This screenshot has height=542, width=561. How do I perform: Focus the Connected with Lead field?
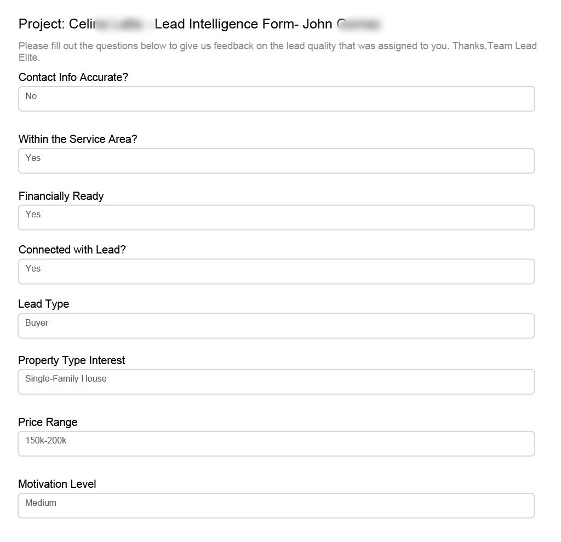click(x=276, y=272)
